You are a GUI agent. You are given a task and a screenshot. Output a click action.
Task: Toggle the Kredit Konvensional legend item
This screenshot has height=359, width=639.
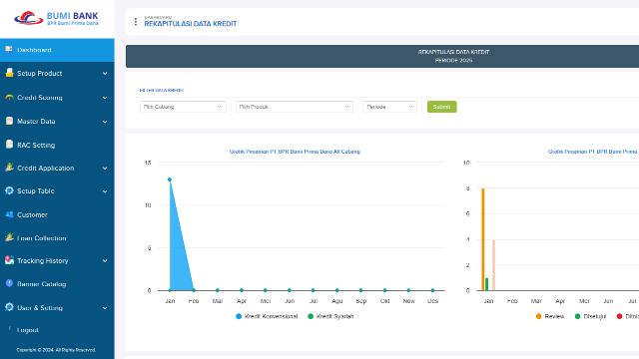[x=267, y=316]
